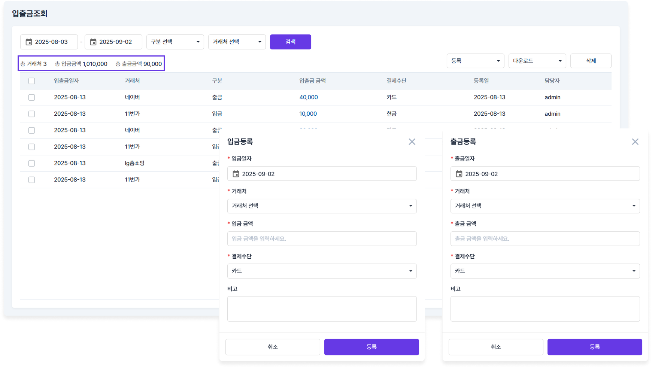The height and width of the screenshot is (368, 652).
Task: Click the 40,000 amount link
Action: 309,97
